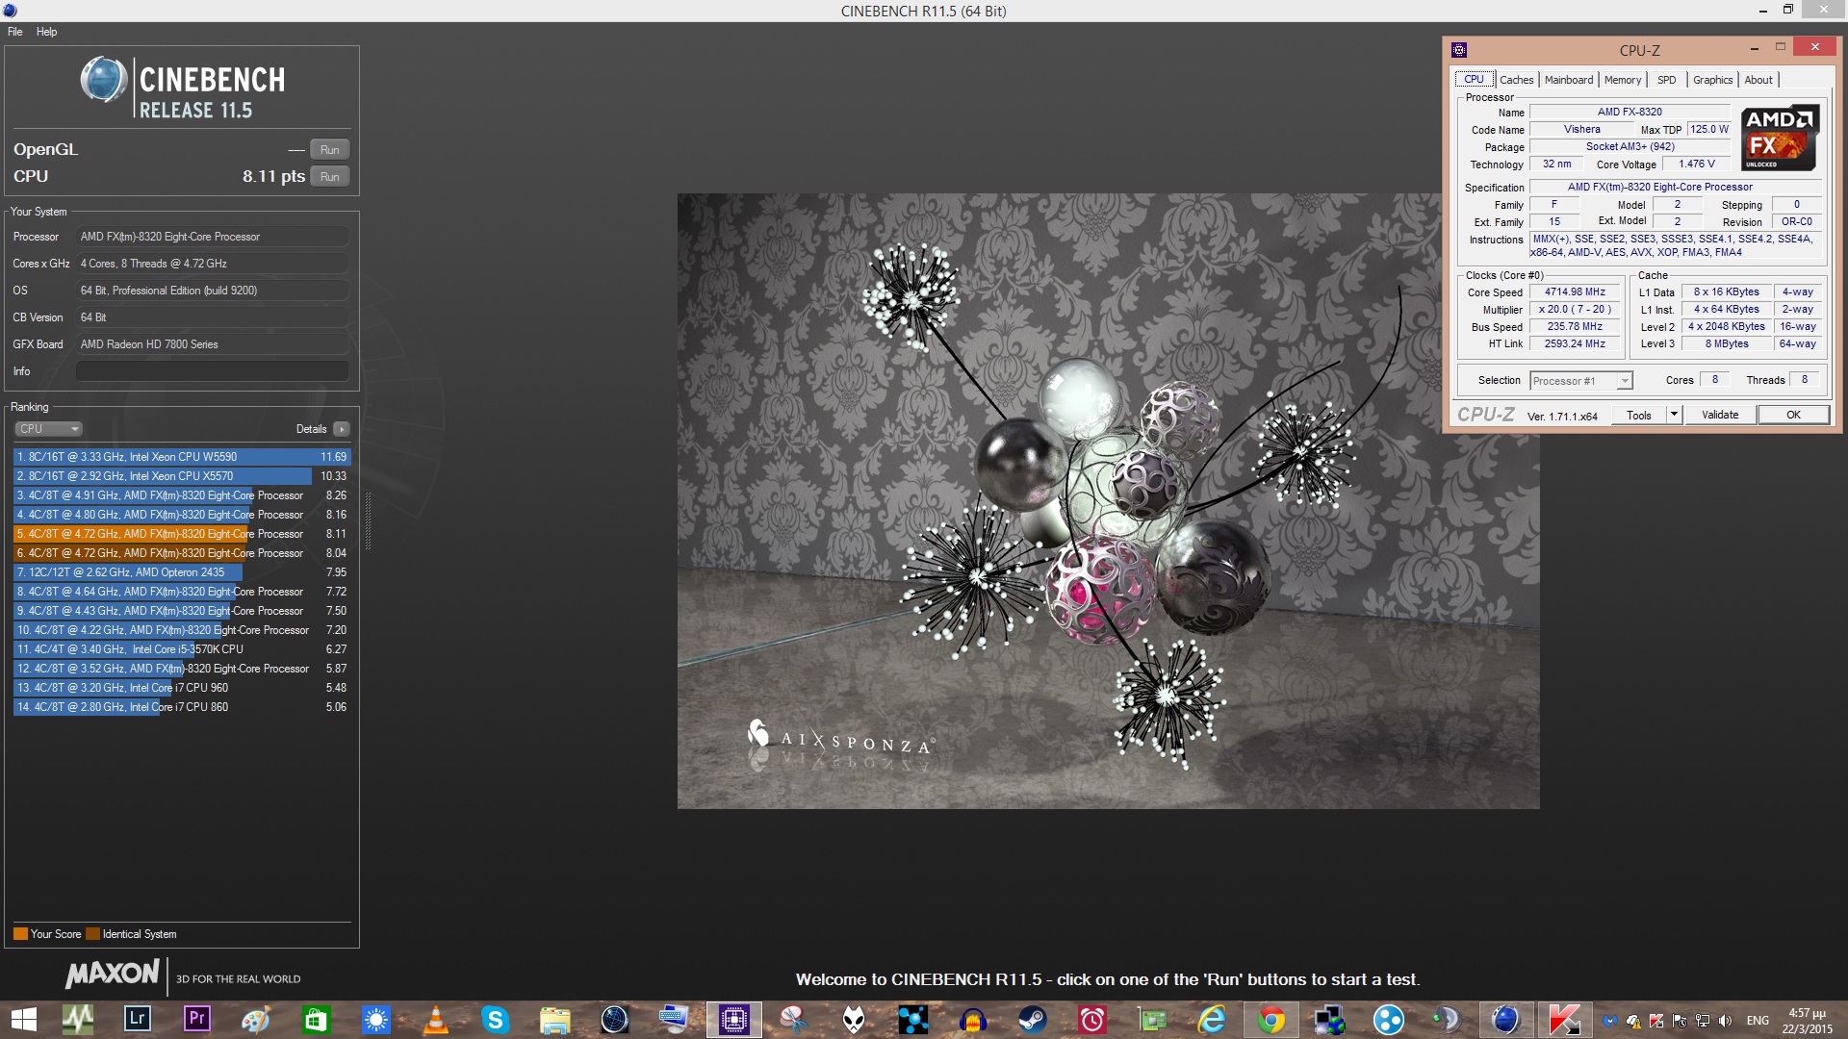Viewport: 1848px width, 1039px height.
Task: Open Processor #1 selection dropdown in CPU-Z
Action: tap(1580, 381)
